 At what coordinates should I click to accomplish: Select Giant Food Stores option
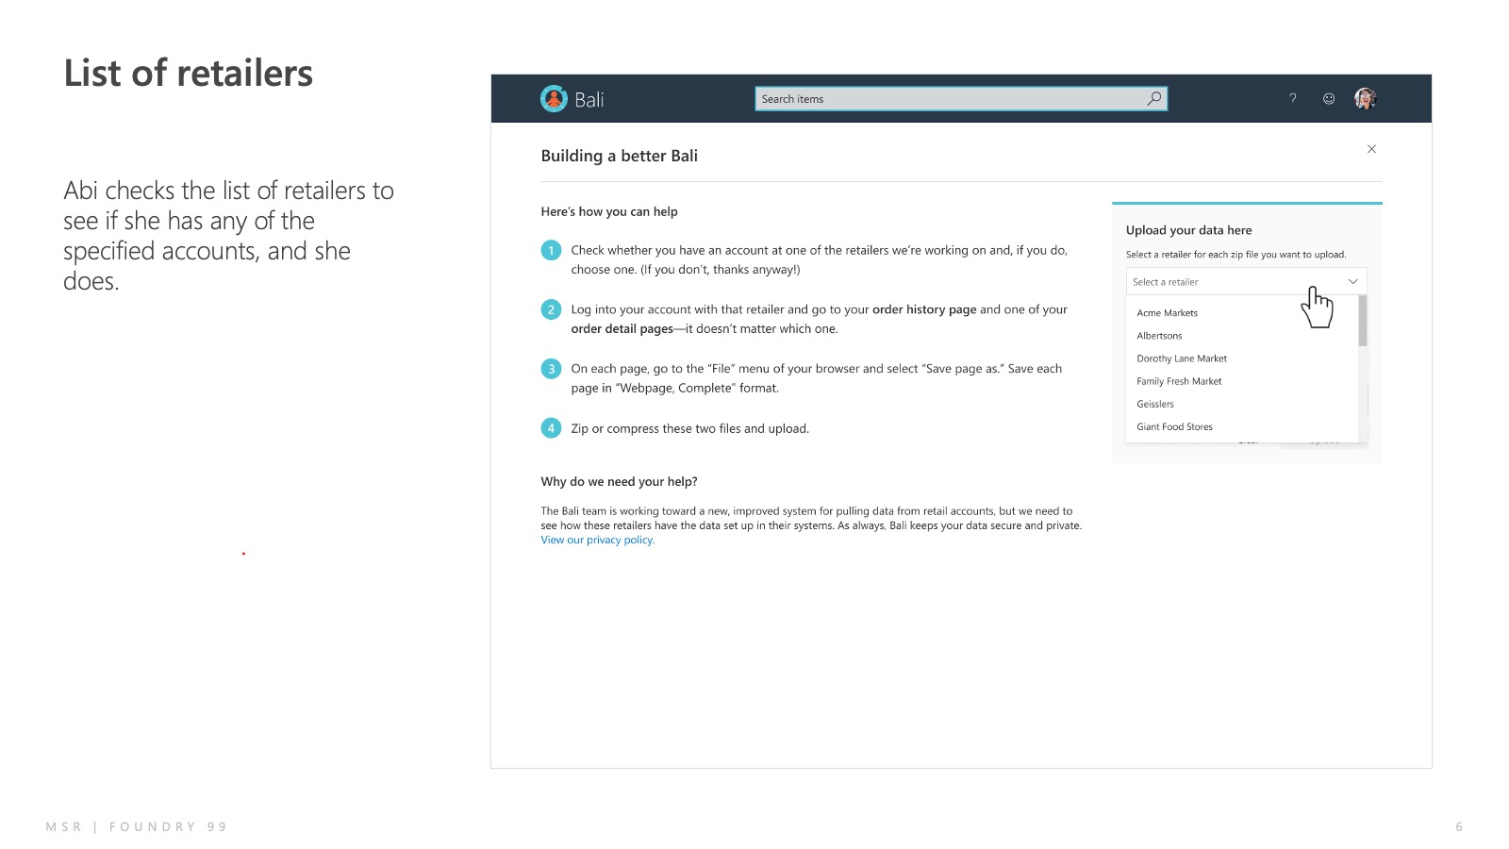(1174, 427)
